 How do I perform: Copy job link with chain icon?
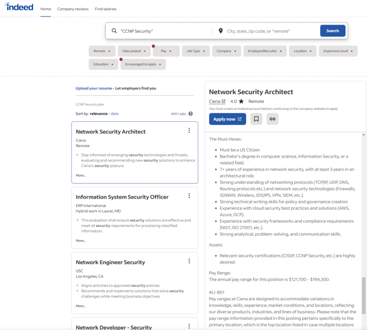[272, 119]
